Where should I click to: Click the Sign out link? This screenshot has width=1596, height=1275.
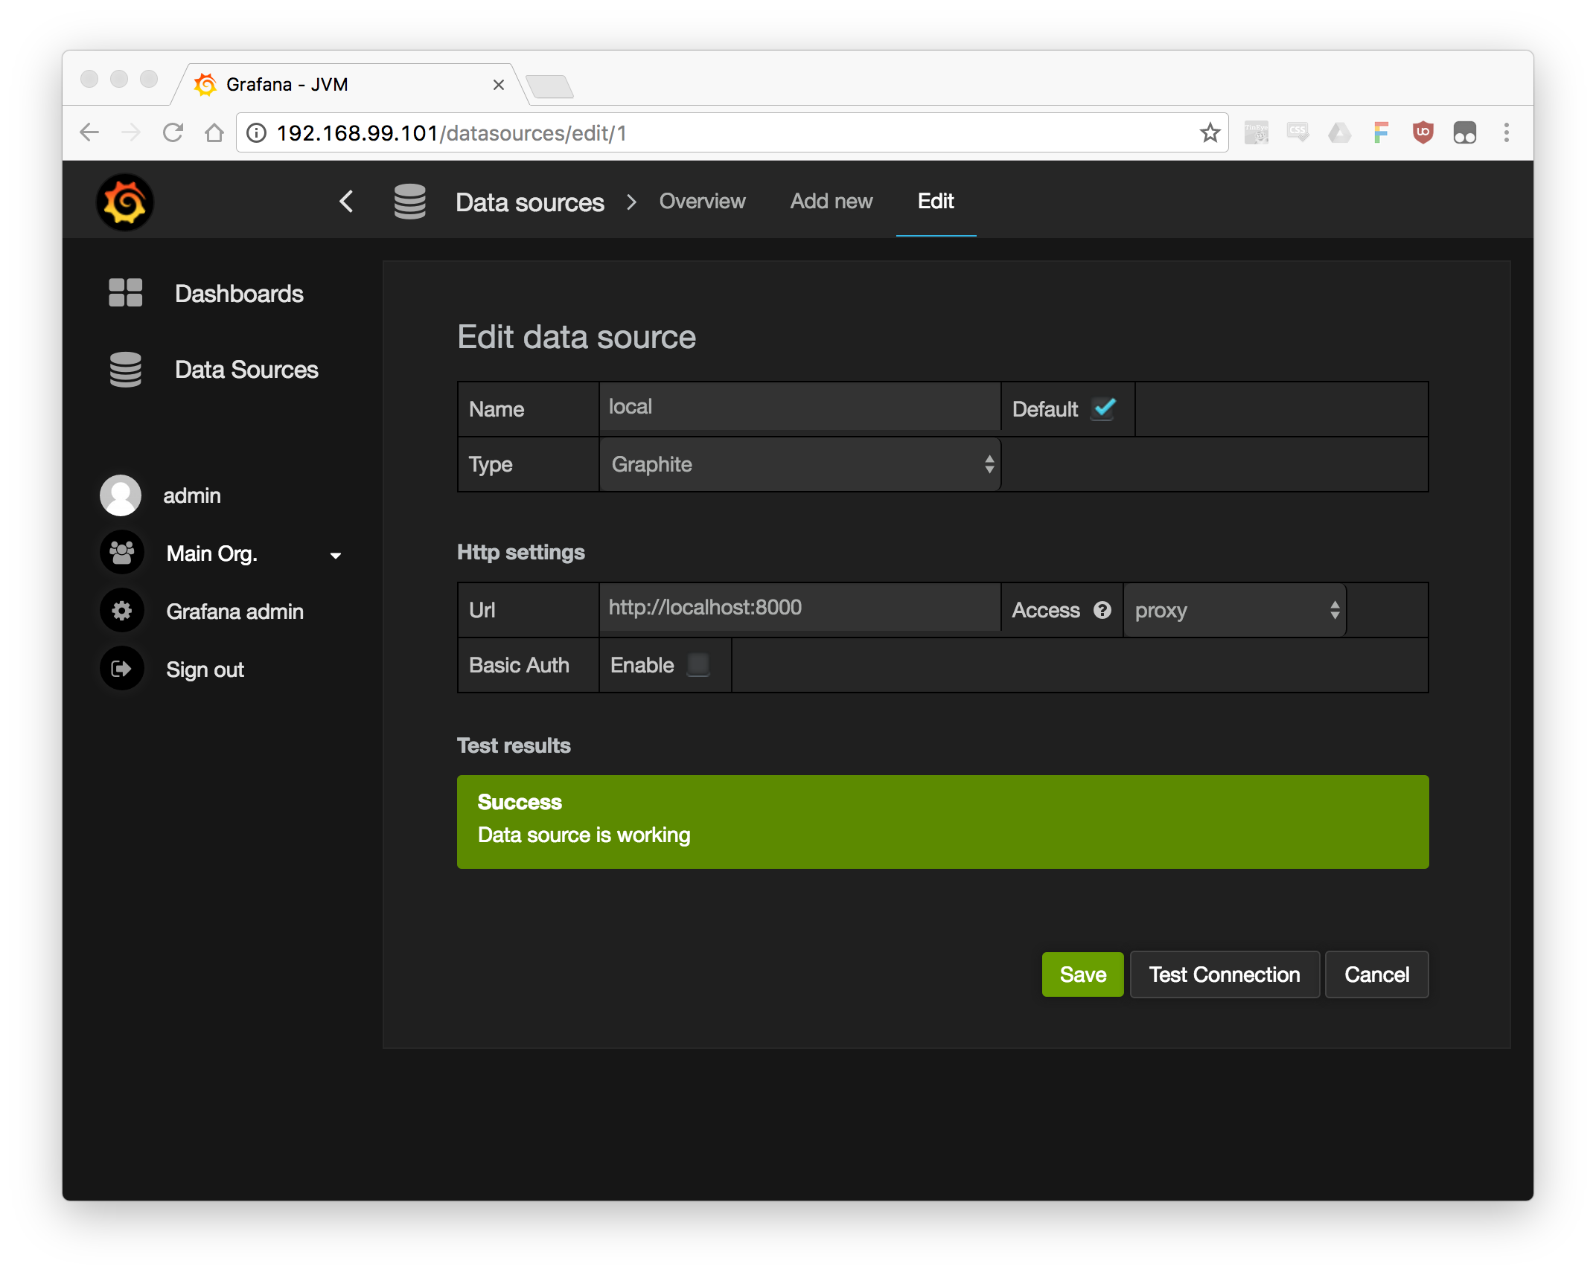[x=205, y=669]
